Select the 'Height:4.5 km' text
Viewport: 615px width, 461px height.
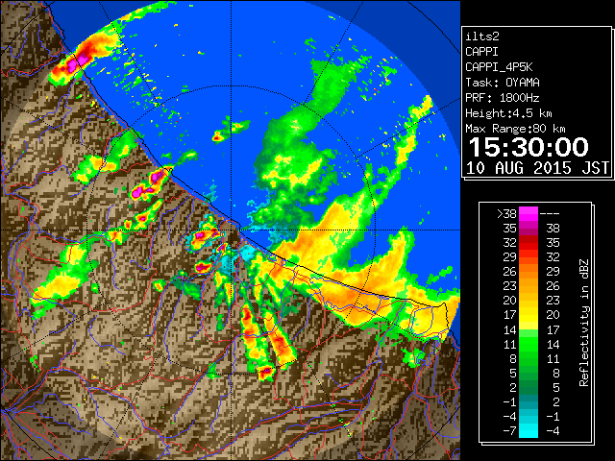point(508,113)
